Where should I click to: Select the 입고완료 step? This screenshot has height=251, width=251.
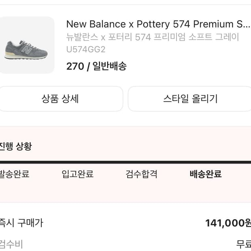tap(77, 174)
